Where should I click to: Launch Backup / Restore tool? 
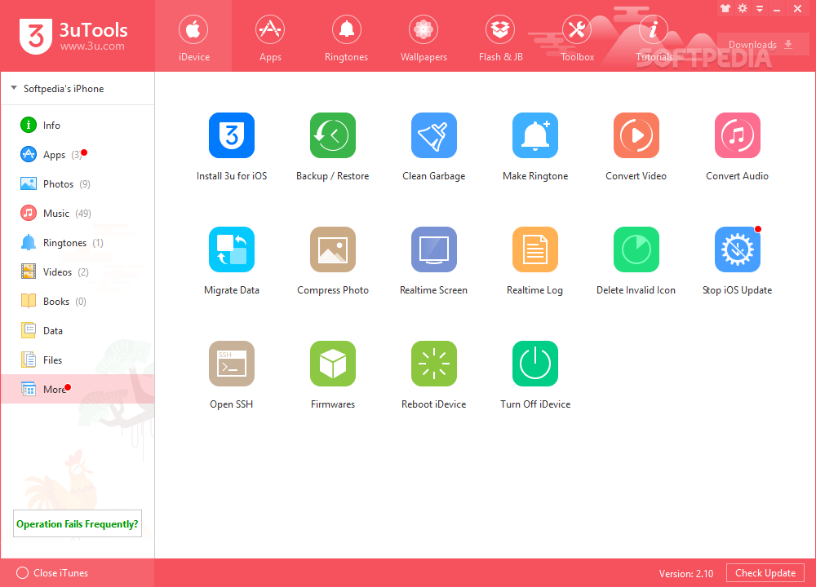coord(333,135)
